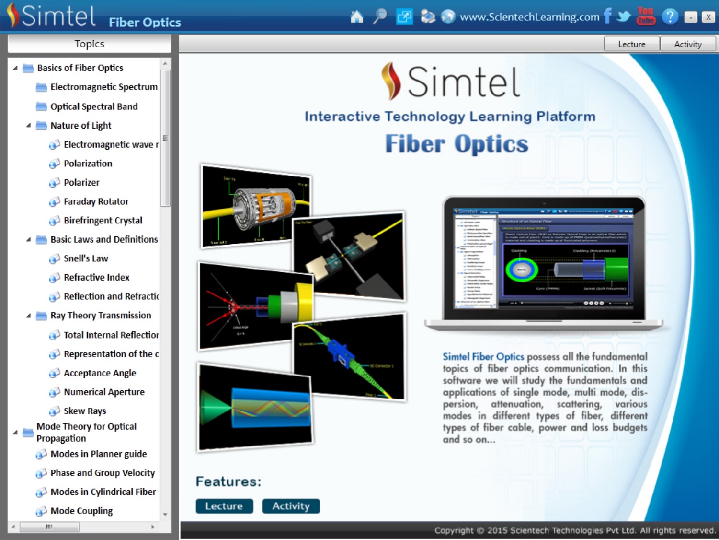Image resolution: width=719 pixels, height=540 pixels.
Task: Close the Simtel application window
Action: coord(708,17)
